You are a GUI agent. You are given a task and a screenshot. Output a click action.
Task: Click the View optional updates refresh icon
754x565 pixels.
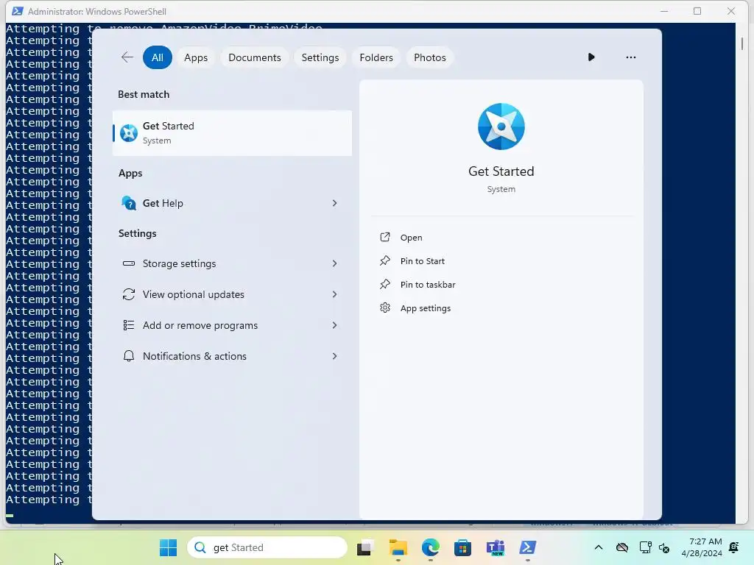129,294
